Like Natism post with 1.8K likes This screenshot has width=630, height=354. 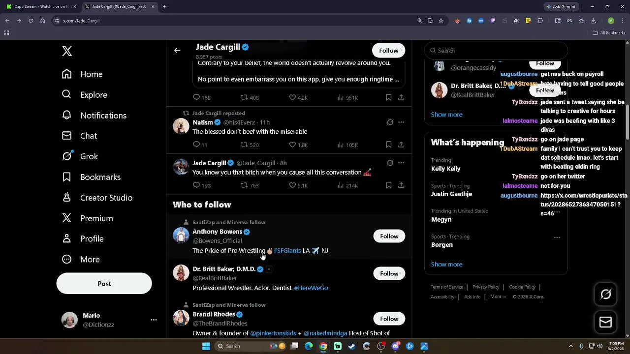tap(292, 145)
